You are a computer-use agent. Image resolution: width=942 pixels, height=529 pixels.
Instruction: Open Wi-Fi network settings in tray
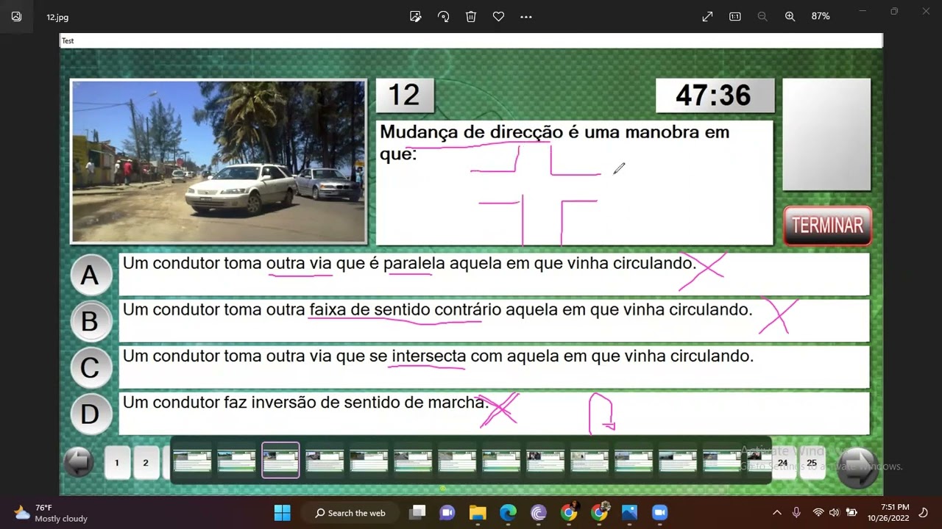coord(818,513)
